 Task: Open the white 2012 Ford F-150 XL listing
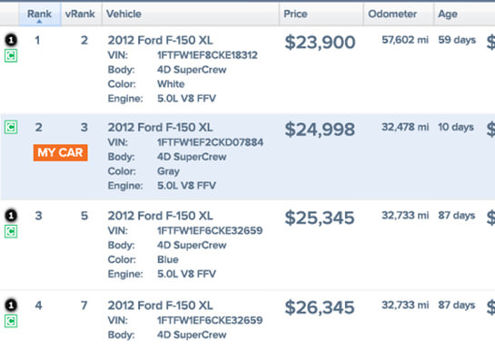[x=161, y=40]
